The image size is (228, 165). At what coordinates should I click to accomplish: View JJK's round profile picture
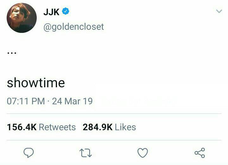[x=22, y=18]
